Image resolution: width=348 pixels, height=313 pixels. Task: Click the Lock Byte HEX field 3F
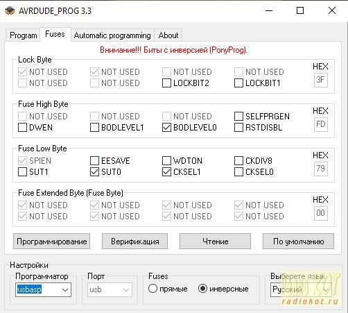click(x=321, y=80)
